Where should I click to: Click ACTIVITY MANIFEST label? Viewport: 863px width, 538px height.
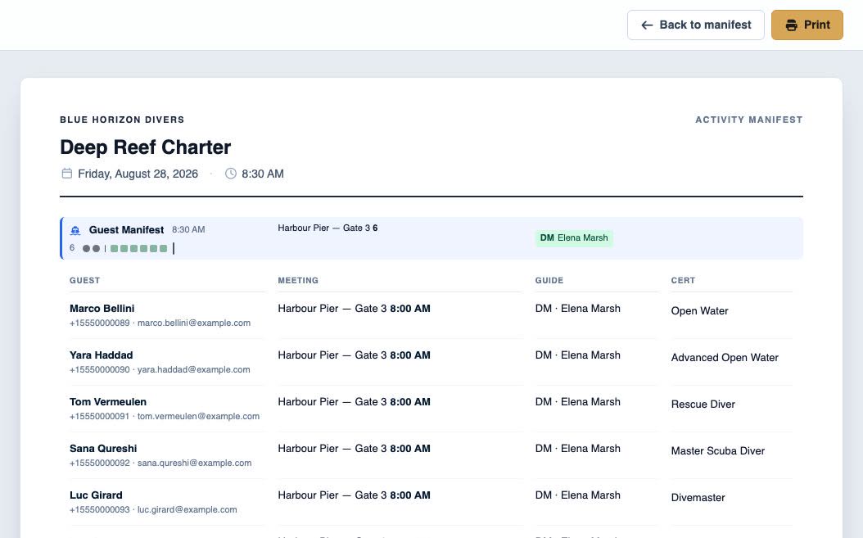(x=748, y=120)
